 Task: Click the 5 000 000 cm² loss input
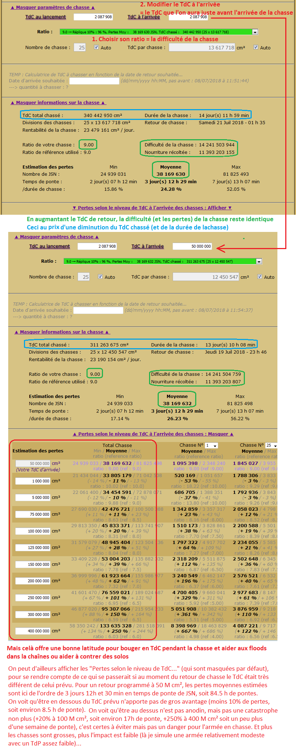coord(33,497)
